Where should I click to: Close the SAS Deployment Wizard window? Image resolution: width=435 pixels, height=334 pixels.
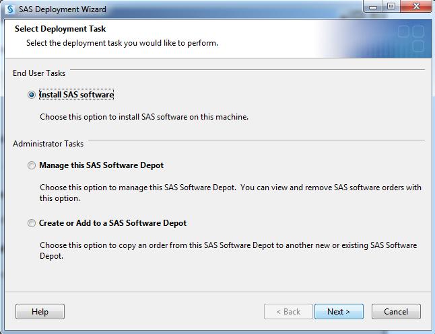tap(416, 7)
